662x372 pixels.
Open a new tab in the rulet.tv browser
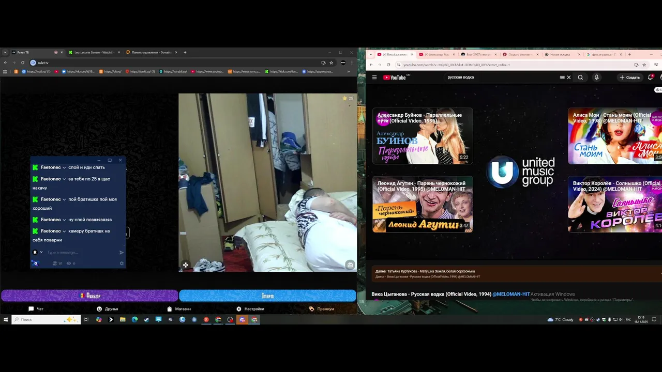(x=185, y=52)
